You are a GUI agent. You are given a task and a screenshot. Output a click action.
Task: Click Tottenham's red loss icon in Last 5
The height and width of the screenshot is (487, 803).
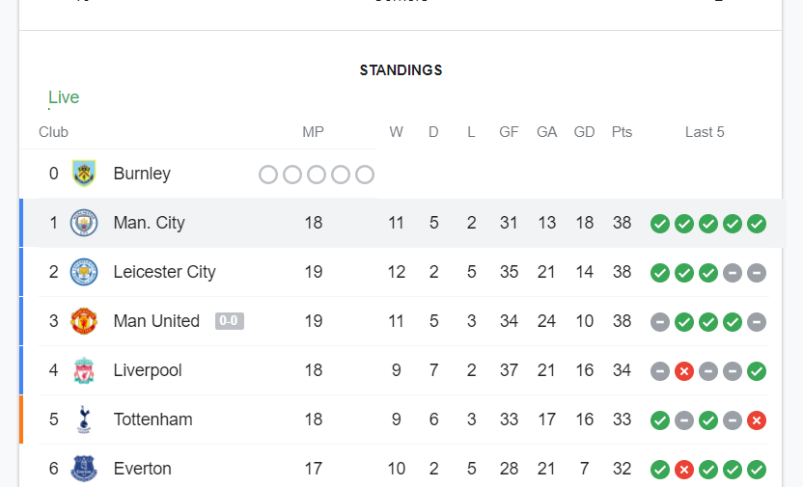757,420
